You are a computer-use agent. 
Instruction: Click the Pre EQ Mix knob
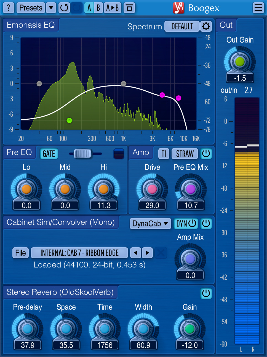point(191,189)
